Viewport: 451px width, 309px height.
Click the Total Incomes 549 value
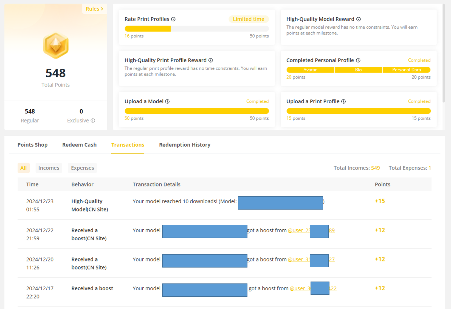point(375,168)
